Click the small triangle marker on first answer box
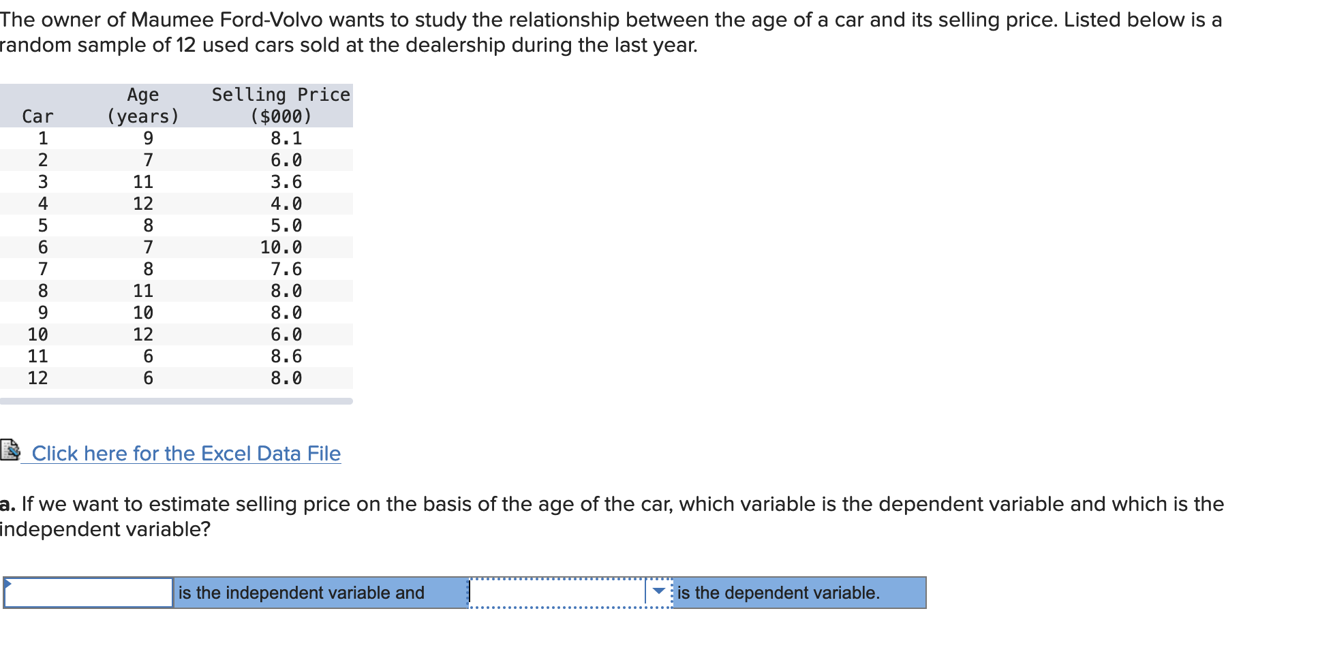Screen dimensions: 1333x658 [7, 582]
